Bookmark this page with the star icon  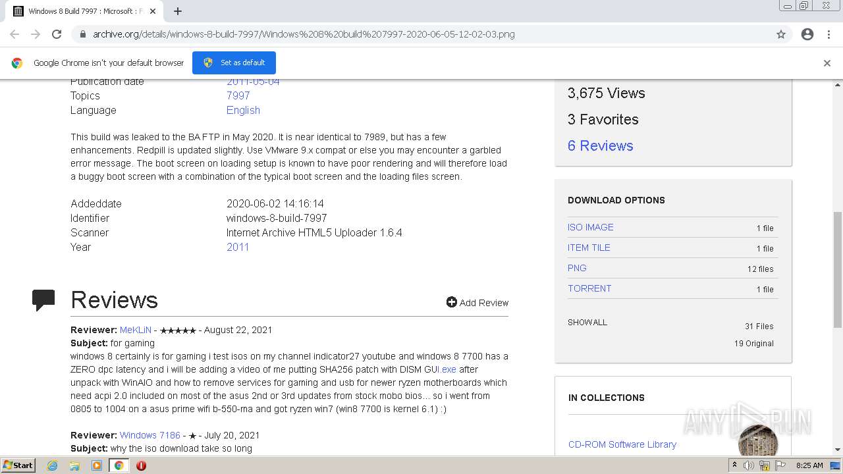click(x=781, y=34)
